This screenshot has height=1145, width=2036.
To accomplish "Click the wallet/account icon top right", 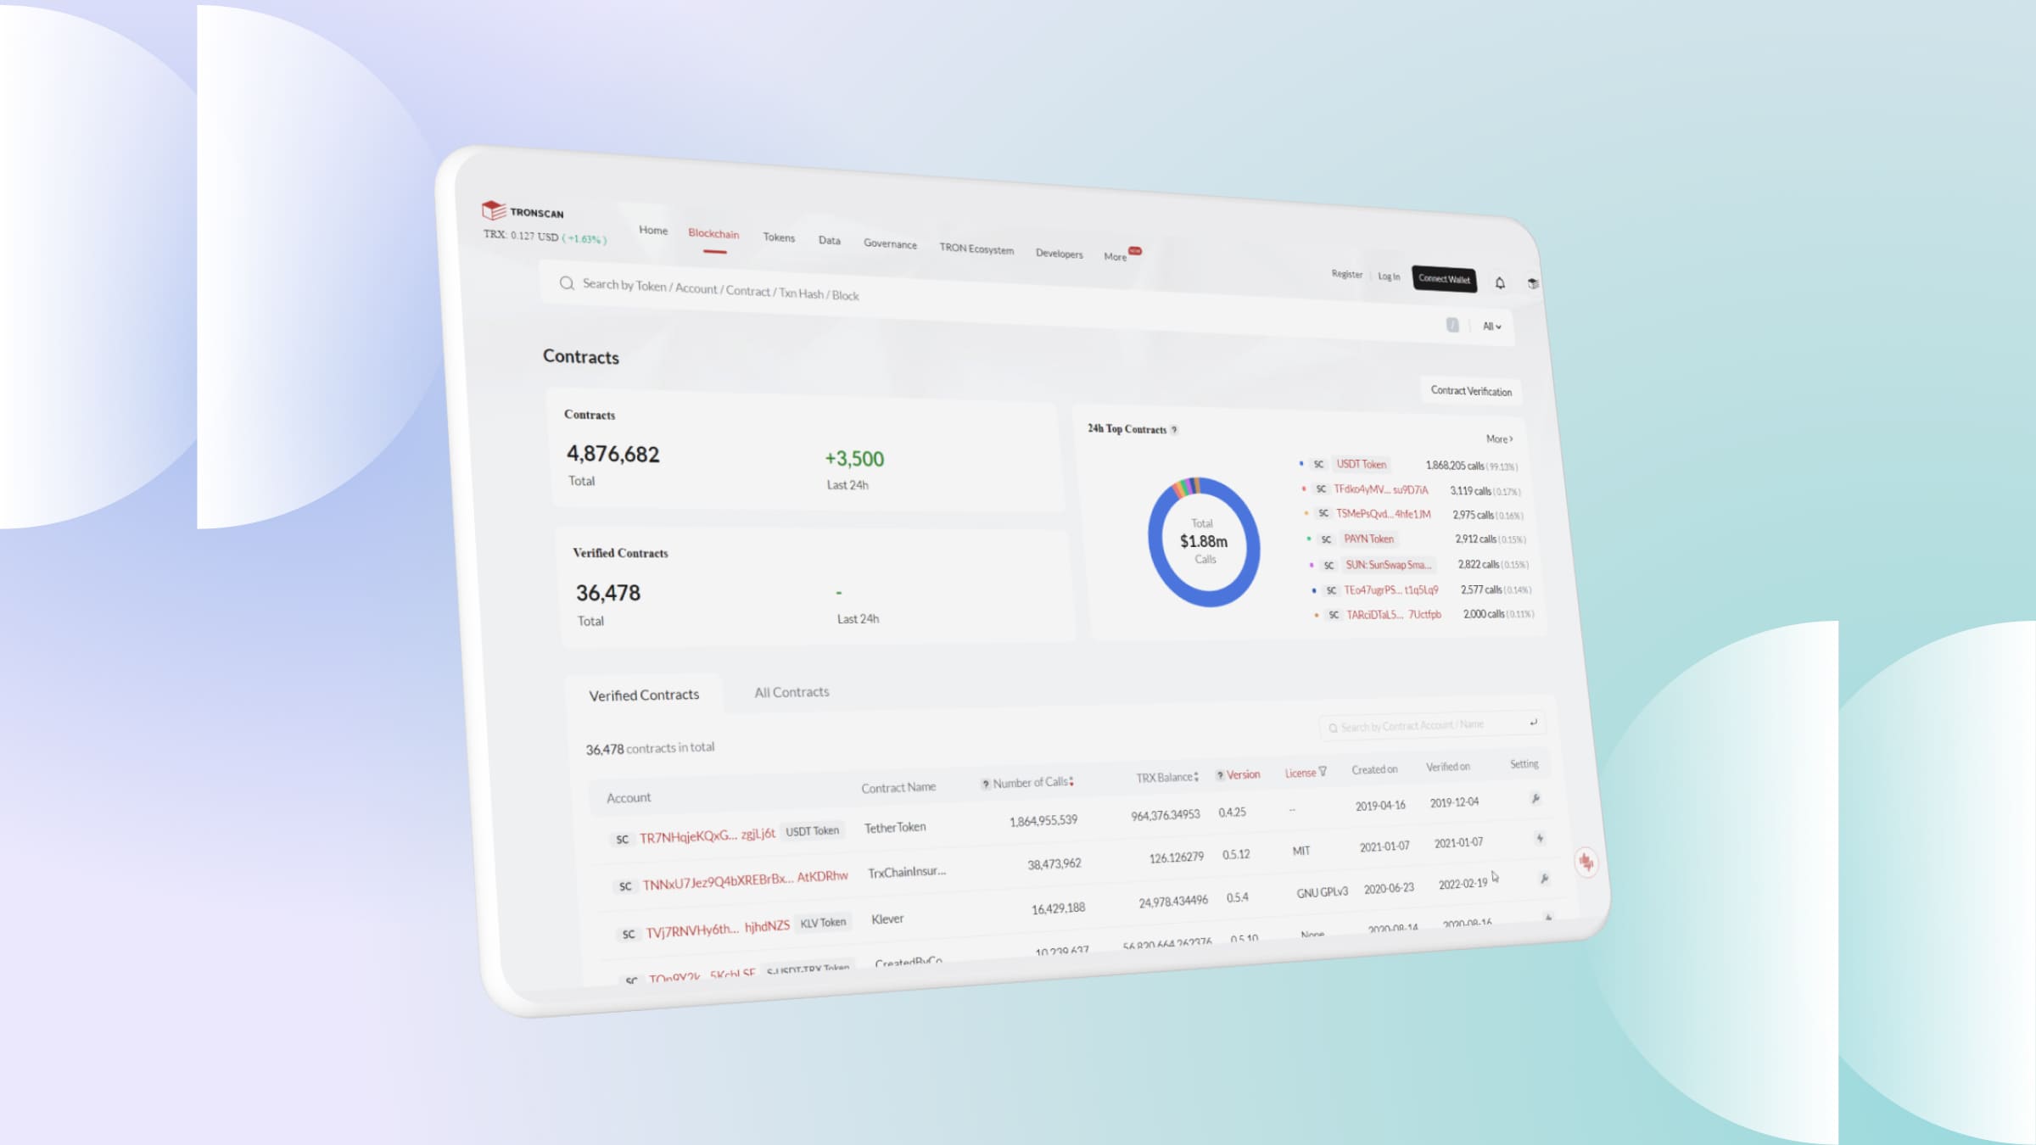I will pos(1533,281).
